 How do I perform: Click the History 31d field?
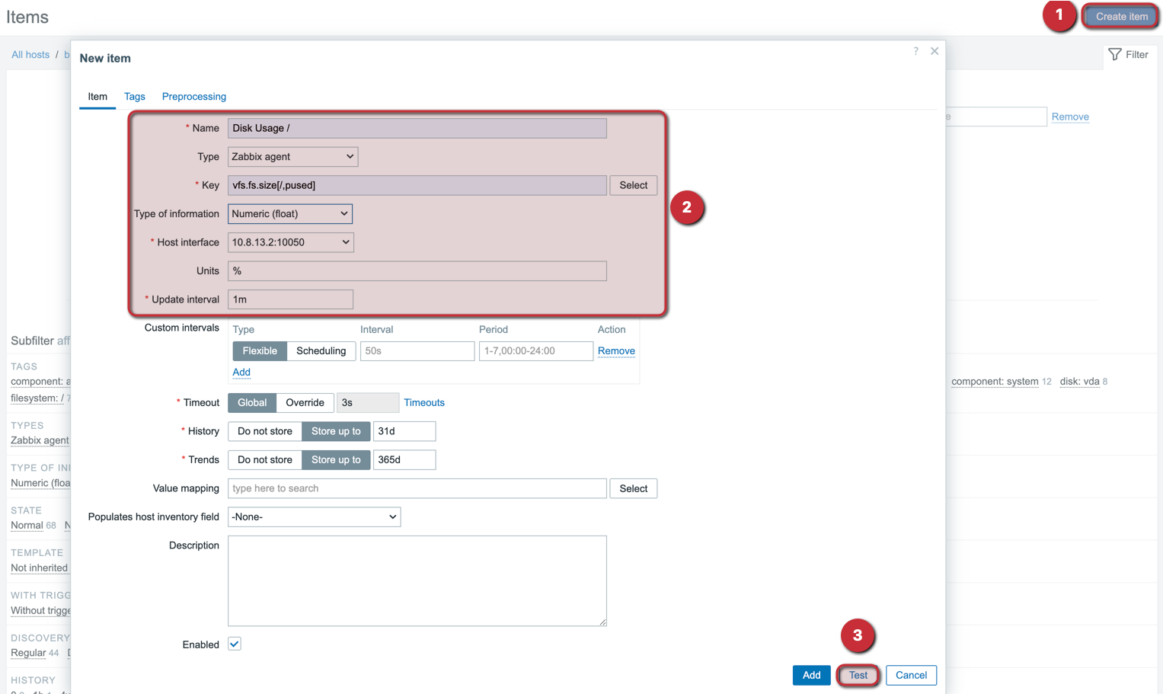(x=404, y=431)
